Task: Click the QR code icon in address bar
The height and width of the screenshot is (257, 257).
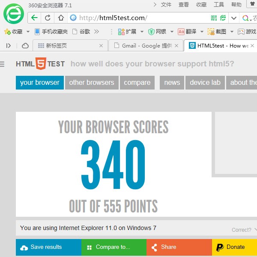Action: [x=214, y=18]
